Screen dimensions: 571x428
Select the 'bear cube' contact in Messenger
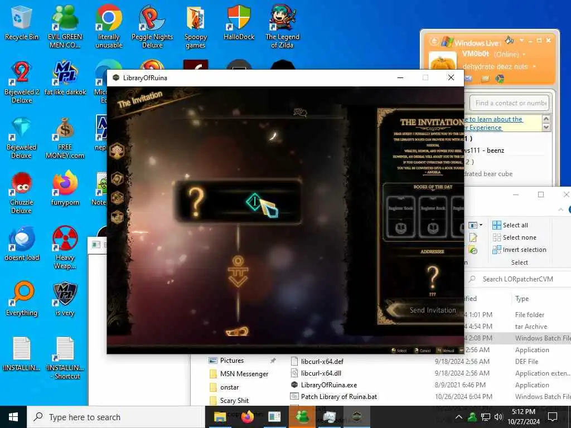[x=488, y=174]
